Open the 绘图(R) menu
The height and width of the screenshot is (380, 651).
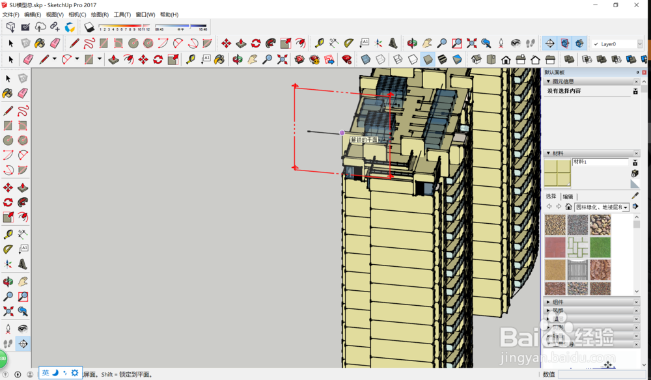click(x=100, y=14)
